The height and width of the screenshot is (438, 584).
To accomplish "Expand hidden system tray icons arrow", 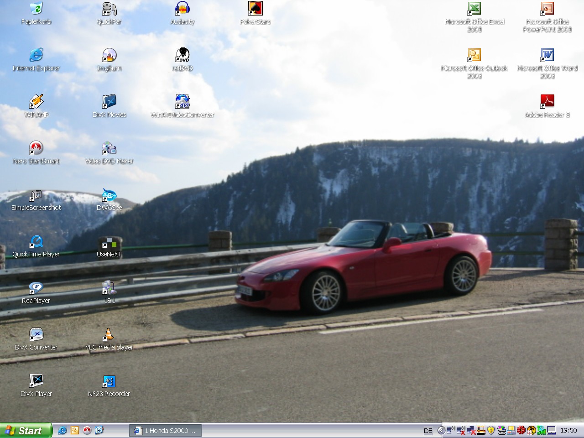I will pyautogui.click(x=441, y=430).
